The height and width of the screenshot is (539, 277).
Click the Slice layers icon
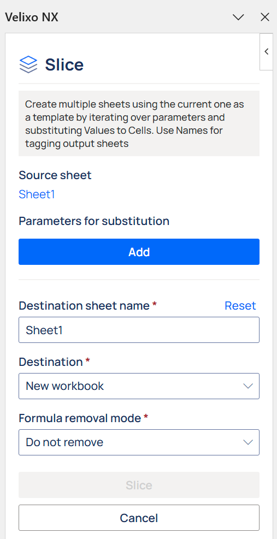pyautogui.click(x=28, y=64)
